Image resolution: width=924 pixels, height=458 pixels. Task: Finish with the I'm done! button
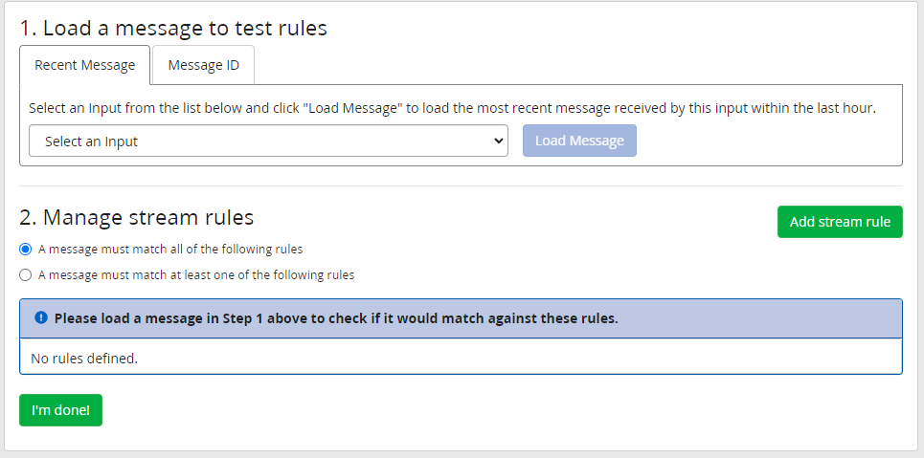pyautogui.click(x=60, y=410)
